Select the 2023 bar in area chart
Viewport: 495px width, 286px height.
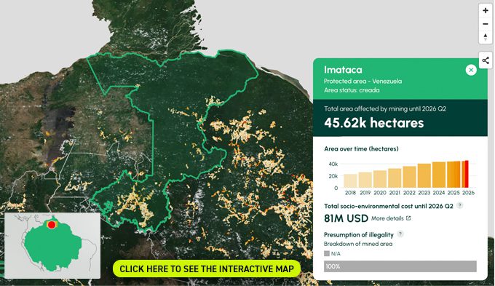coord(424,176)
